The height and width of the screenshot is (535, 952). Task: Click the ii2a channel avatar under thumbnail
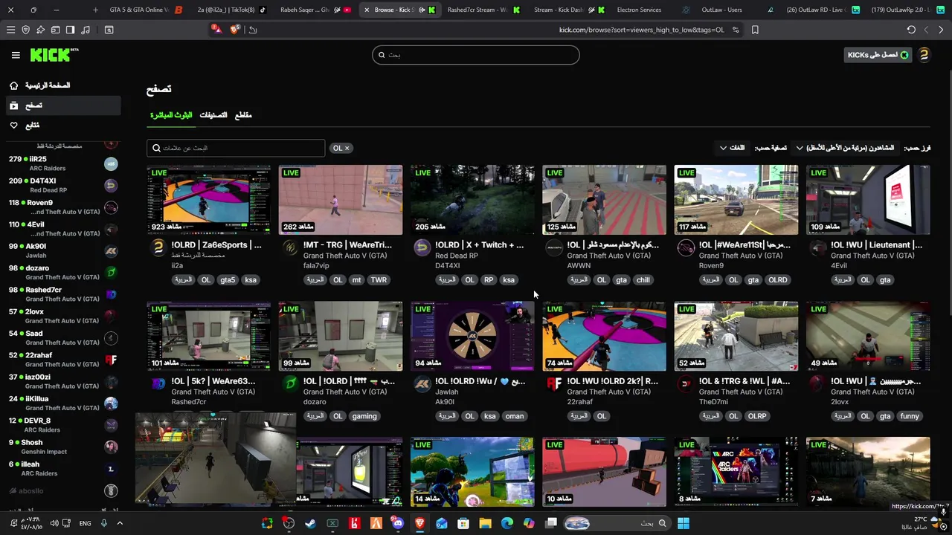(158, 248)
